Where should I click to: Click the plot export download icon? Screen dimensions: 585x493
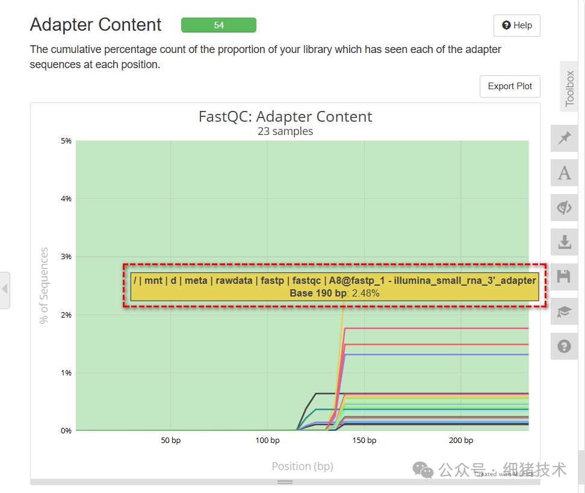point(563,242)
